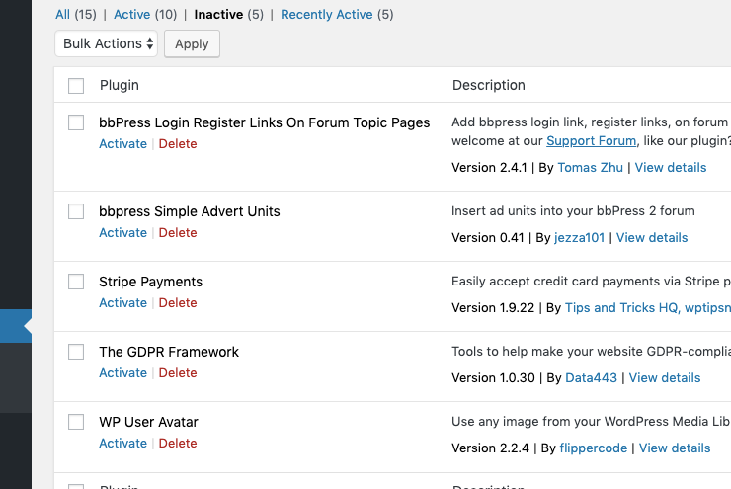The width and height of the screenshot is (731, 489).
Task: Toggle the select-all checkbox in header
Action: click(x=76, y=86)
